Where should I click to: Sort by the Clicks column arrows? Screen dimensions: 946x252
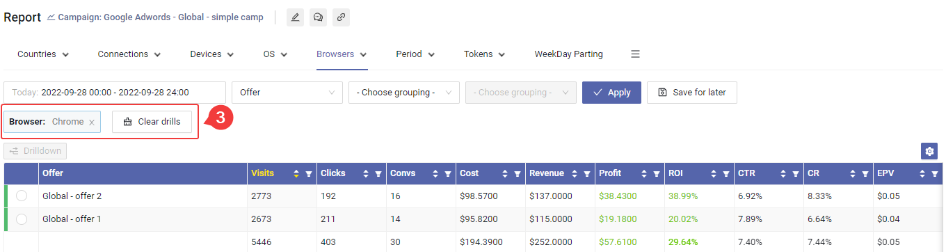(366, 173)
